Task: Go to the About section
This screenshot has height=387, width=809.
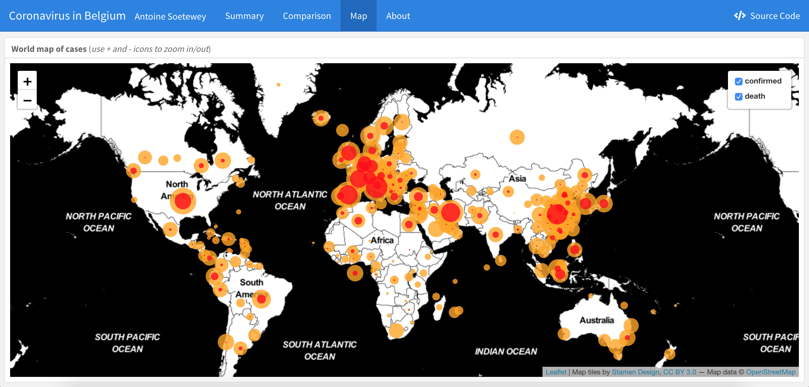Action: (x=398, y=15)
